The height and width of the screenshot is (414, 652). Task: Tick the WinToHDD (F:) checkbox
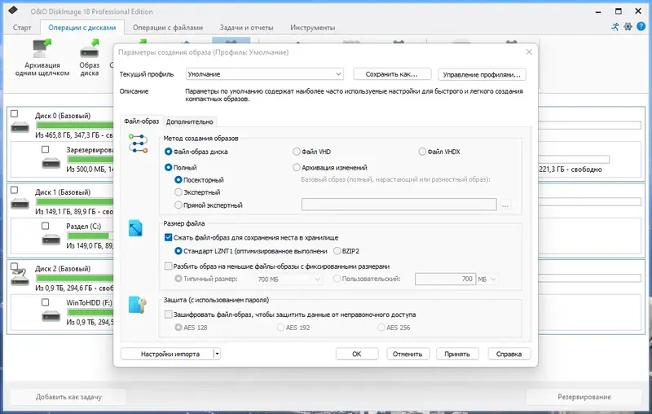tap(46, 302)
